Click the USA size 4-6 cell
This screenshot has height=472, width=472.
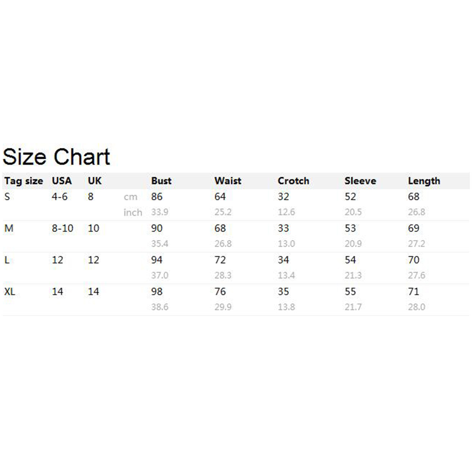pyautogui.click(x=60, y=196)
